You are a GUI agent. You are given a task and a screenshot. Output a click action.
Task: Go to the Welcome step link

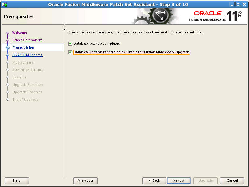[20, 33]
